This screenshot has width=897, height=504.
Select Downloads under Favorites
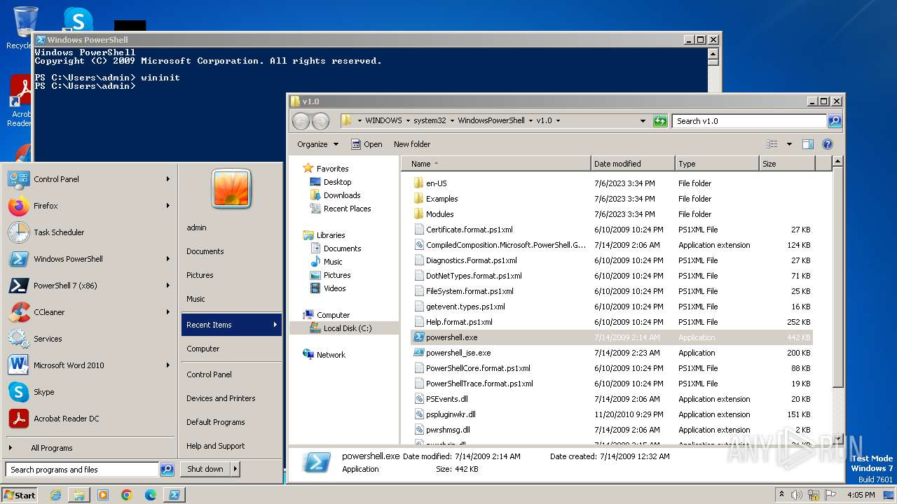click(341, 195)
